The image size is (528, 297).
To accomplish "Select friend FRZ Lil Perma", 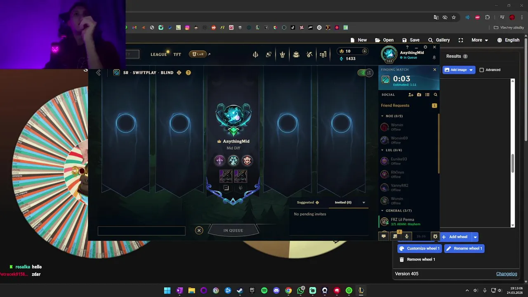I will click(409, 222).
